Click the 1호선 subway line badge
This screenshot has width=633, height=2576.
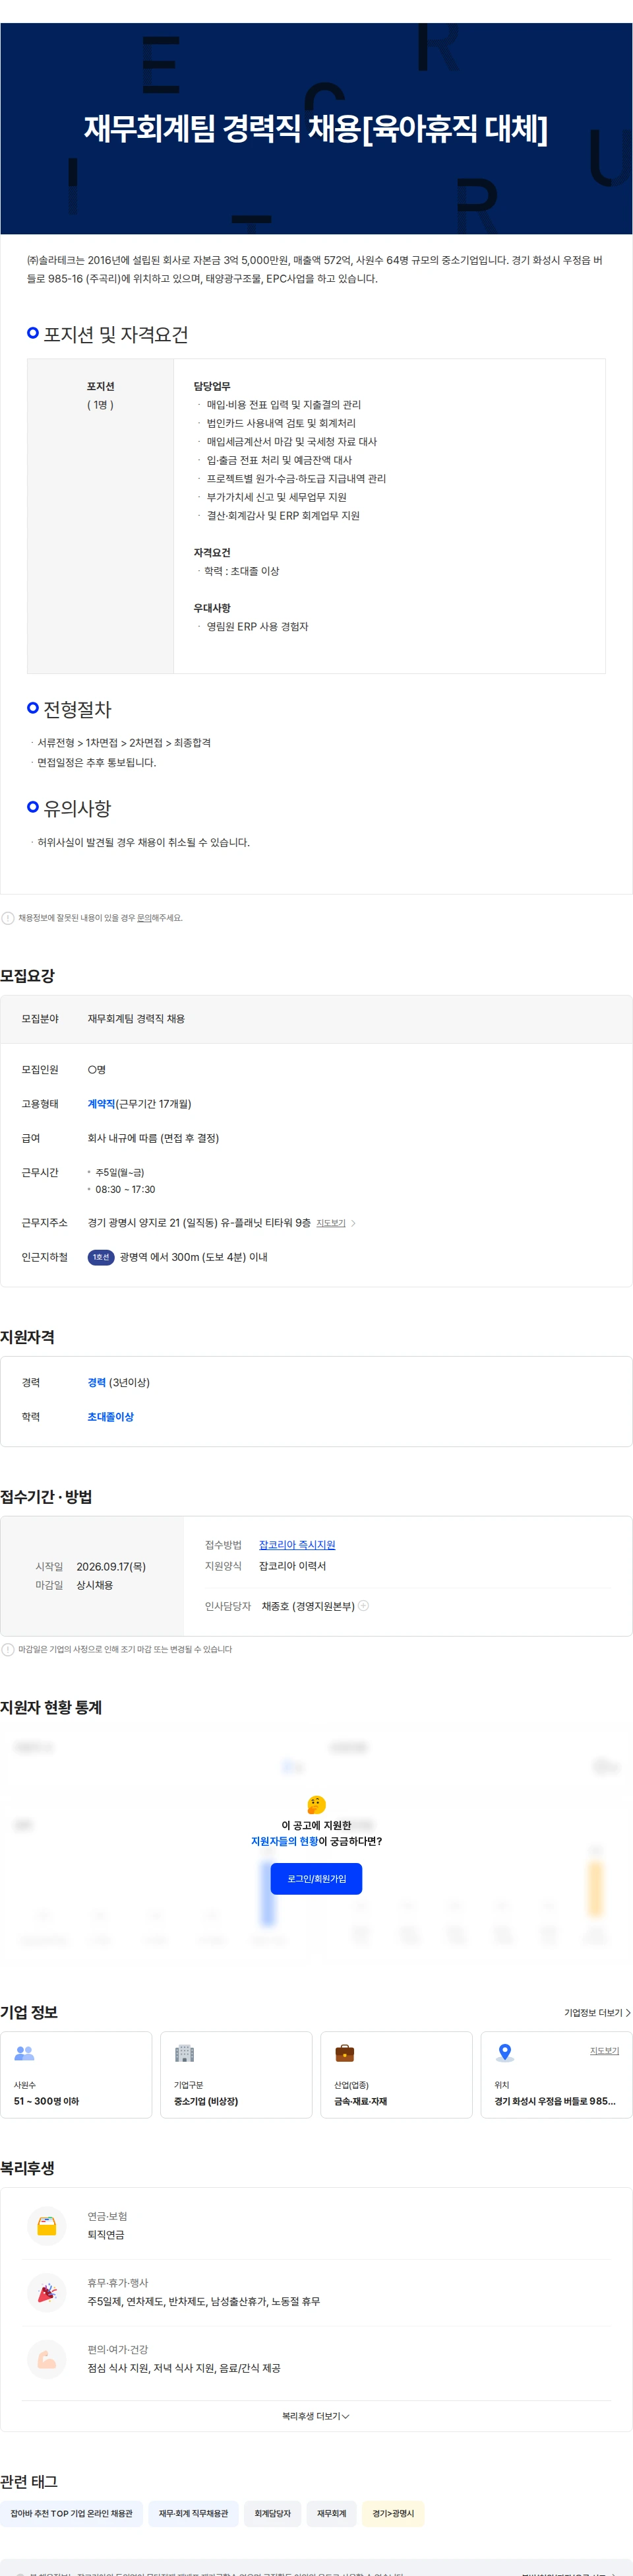coord(101,1257)
